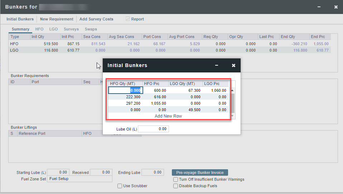Open the Surveys tab

coord(71,29)
